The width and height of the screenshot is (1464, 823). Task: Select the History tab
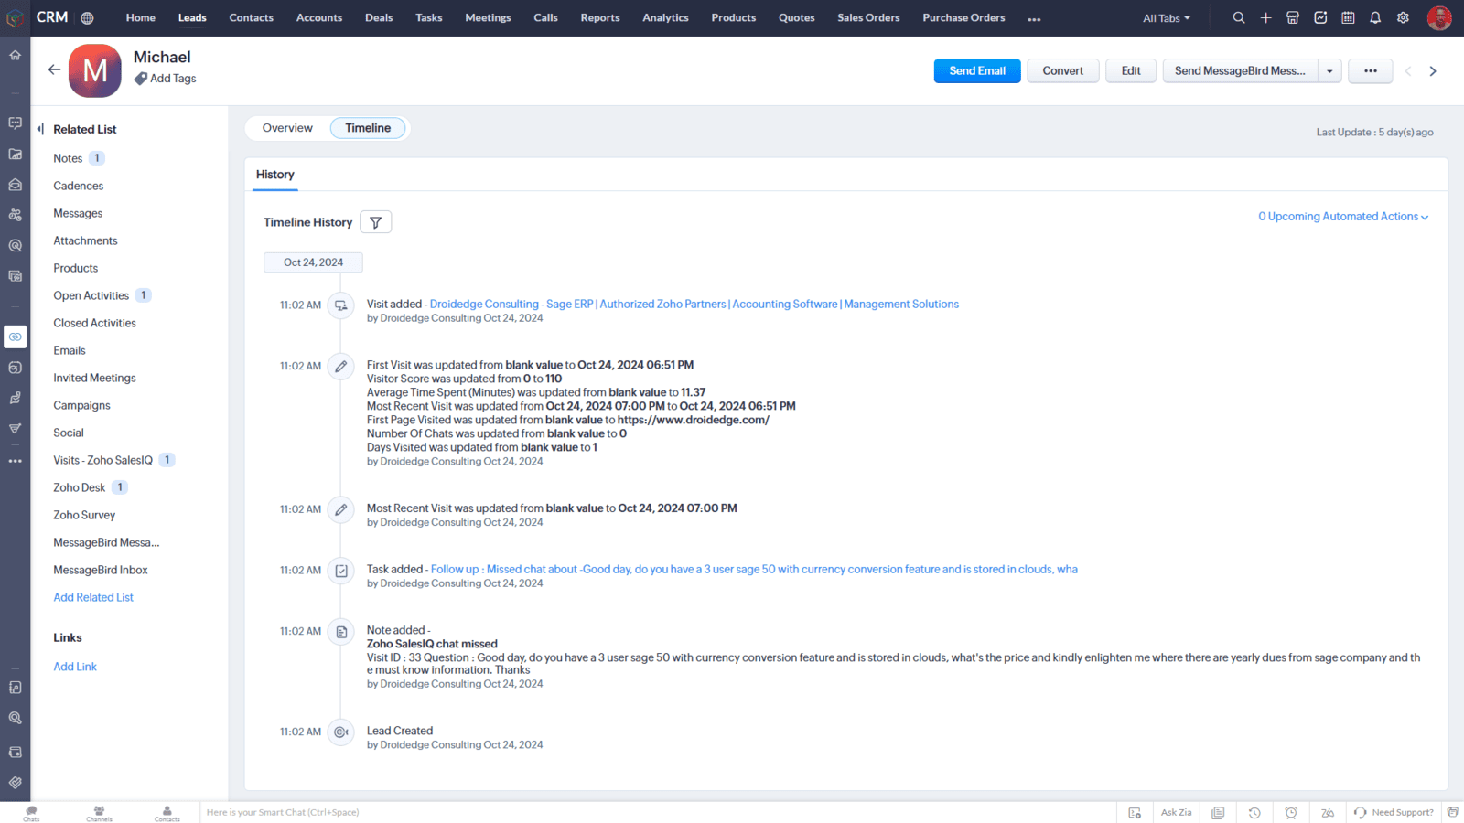point(274,175)
